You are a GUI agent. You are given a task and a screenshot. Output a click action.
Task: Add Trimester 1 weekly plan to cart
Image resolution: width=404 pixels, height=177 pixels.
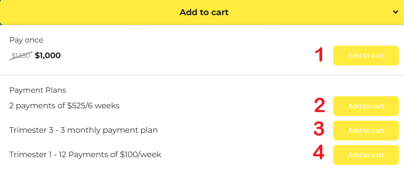(366, 155)
